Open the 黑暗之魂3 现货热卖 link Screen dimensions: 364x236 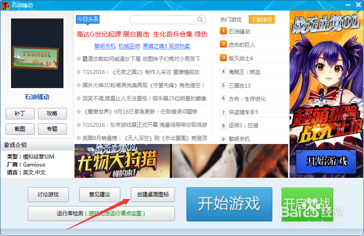point(166,46)
